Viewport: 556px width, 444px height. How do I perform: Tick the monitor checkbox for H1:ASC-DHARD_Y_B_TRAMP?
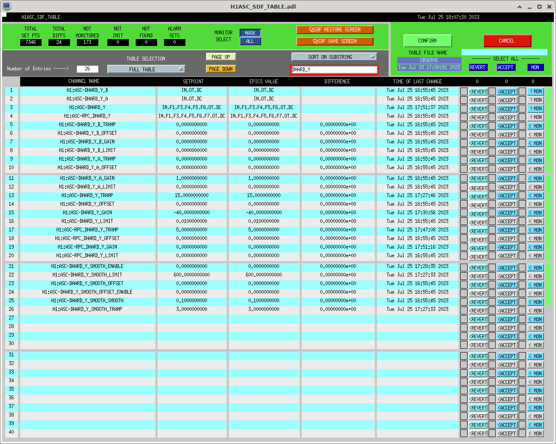click(x=522, y=126)
